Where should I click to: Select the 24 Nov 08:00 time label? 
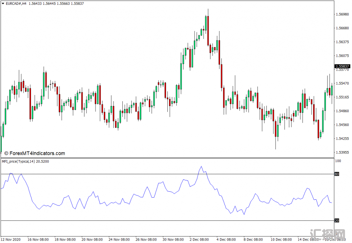[119, 239]
